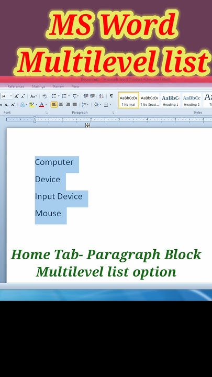Click the Borders icon

pos(106,105)
